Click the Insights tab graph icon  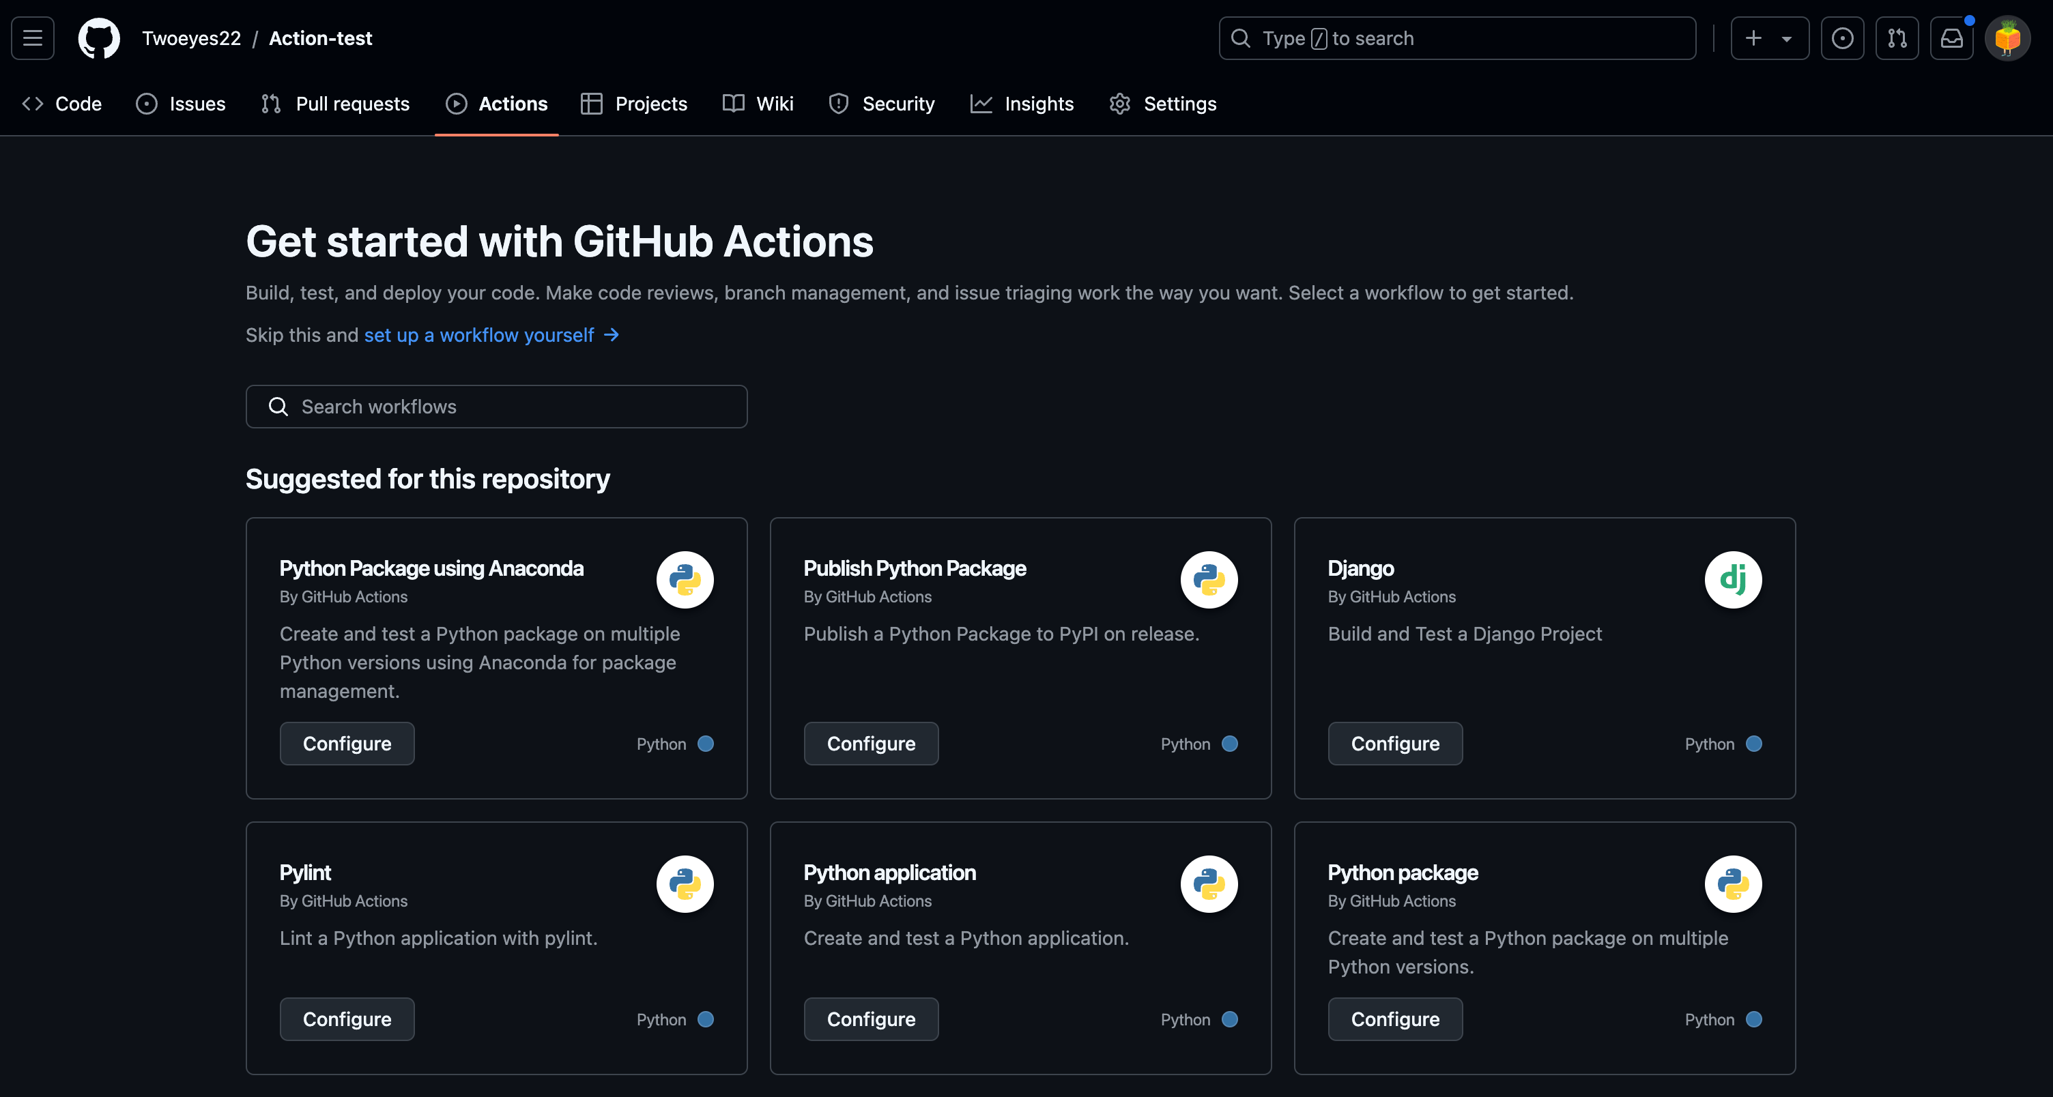981,104
